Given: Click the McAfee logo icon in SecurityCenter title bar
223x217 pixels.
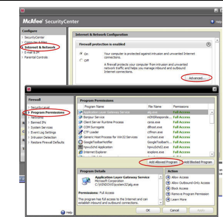Looking at the screenshot, I should click(23, 10).
